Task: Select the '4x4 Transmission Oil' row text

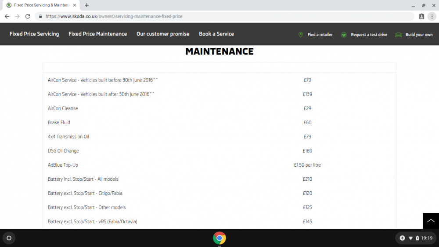Action: coord(68,136)
